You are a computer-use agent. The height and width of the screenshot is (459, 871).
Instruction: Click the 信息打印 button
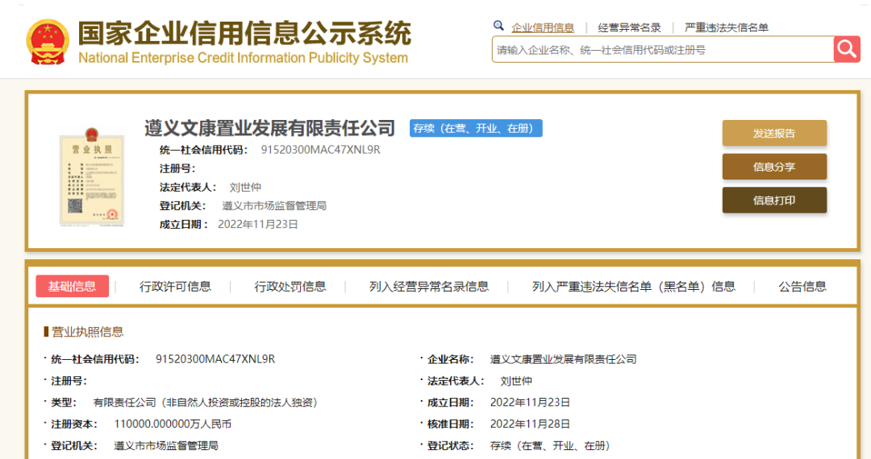click(774, 201)
